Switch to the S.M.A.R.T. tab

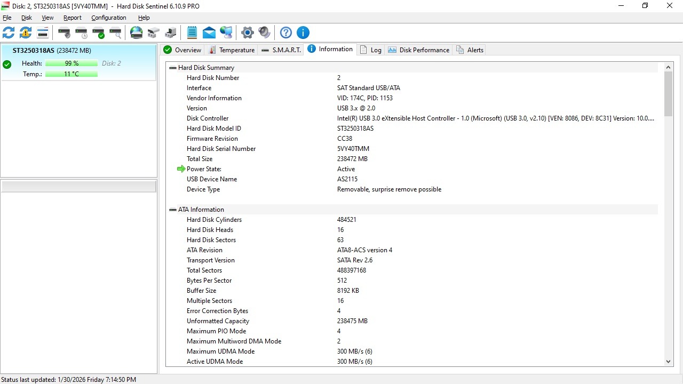281,50
